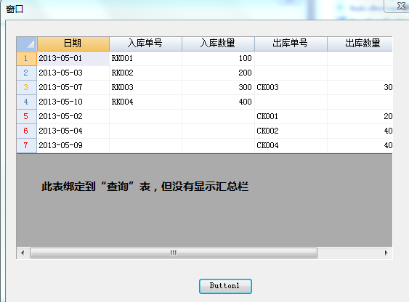Click the 出库数量 cell in CK002 row
This screenshot has width=409, height=302.
pos(360,131)
